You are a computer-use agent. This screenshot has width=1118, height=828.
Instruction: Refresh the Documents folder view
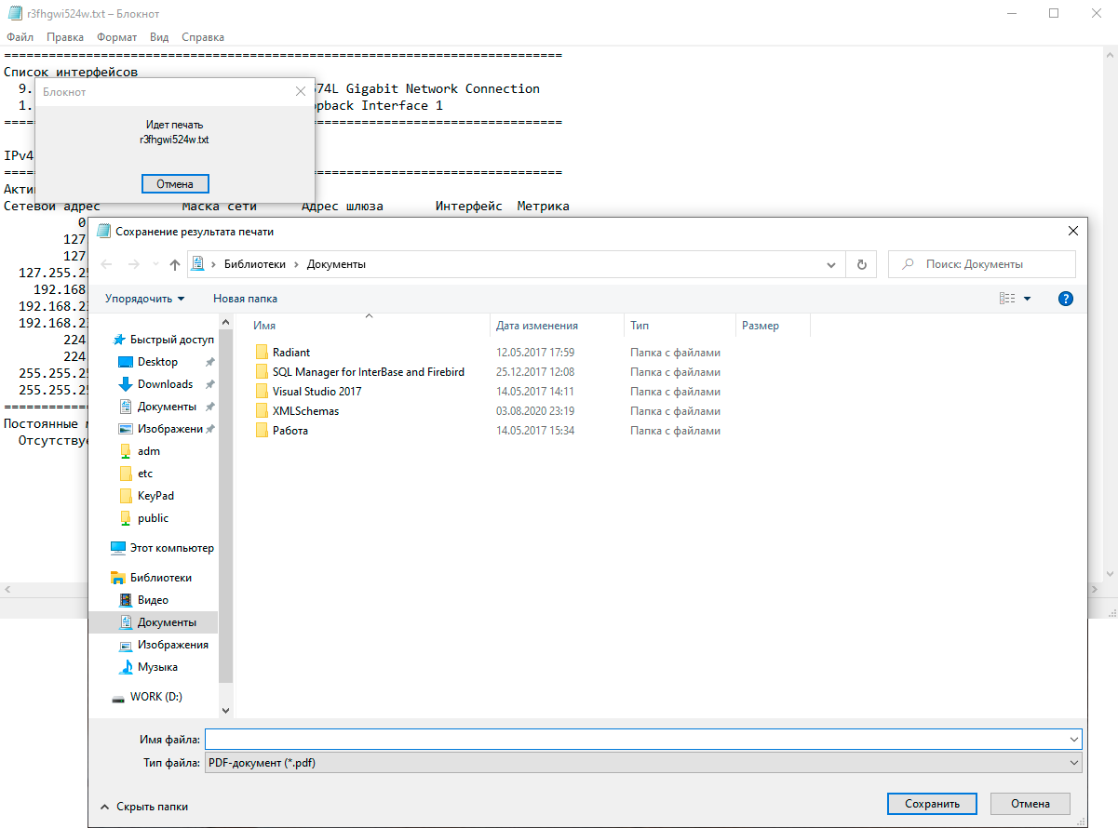(861, 264)
